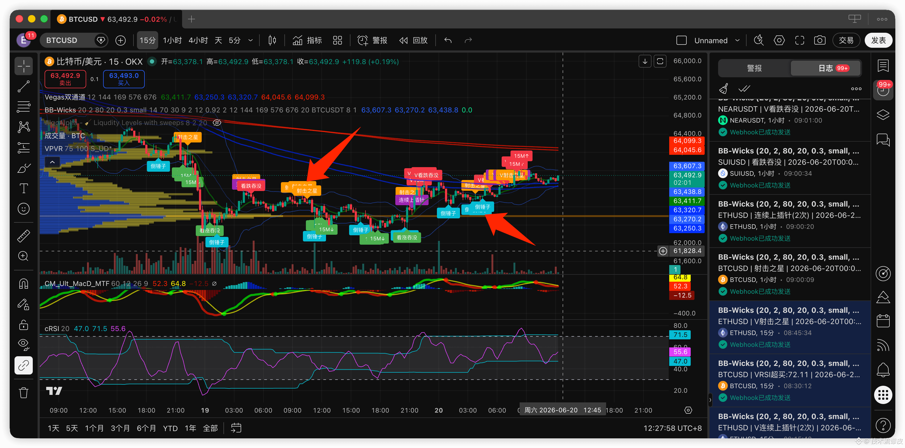Open the object tree layers icon

click(x=883, y=115)
